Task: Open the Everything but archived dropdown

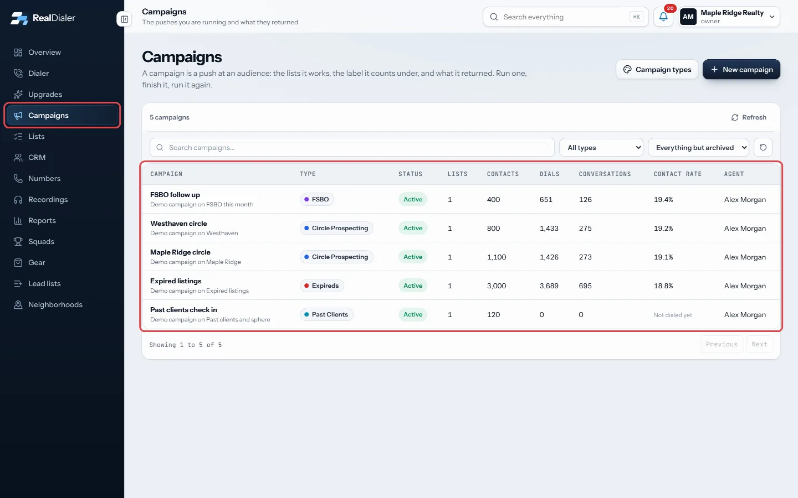Action: click(698, 148)
